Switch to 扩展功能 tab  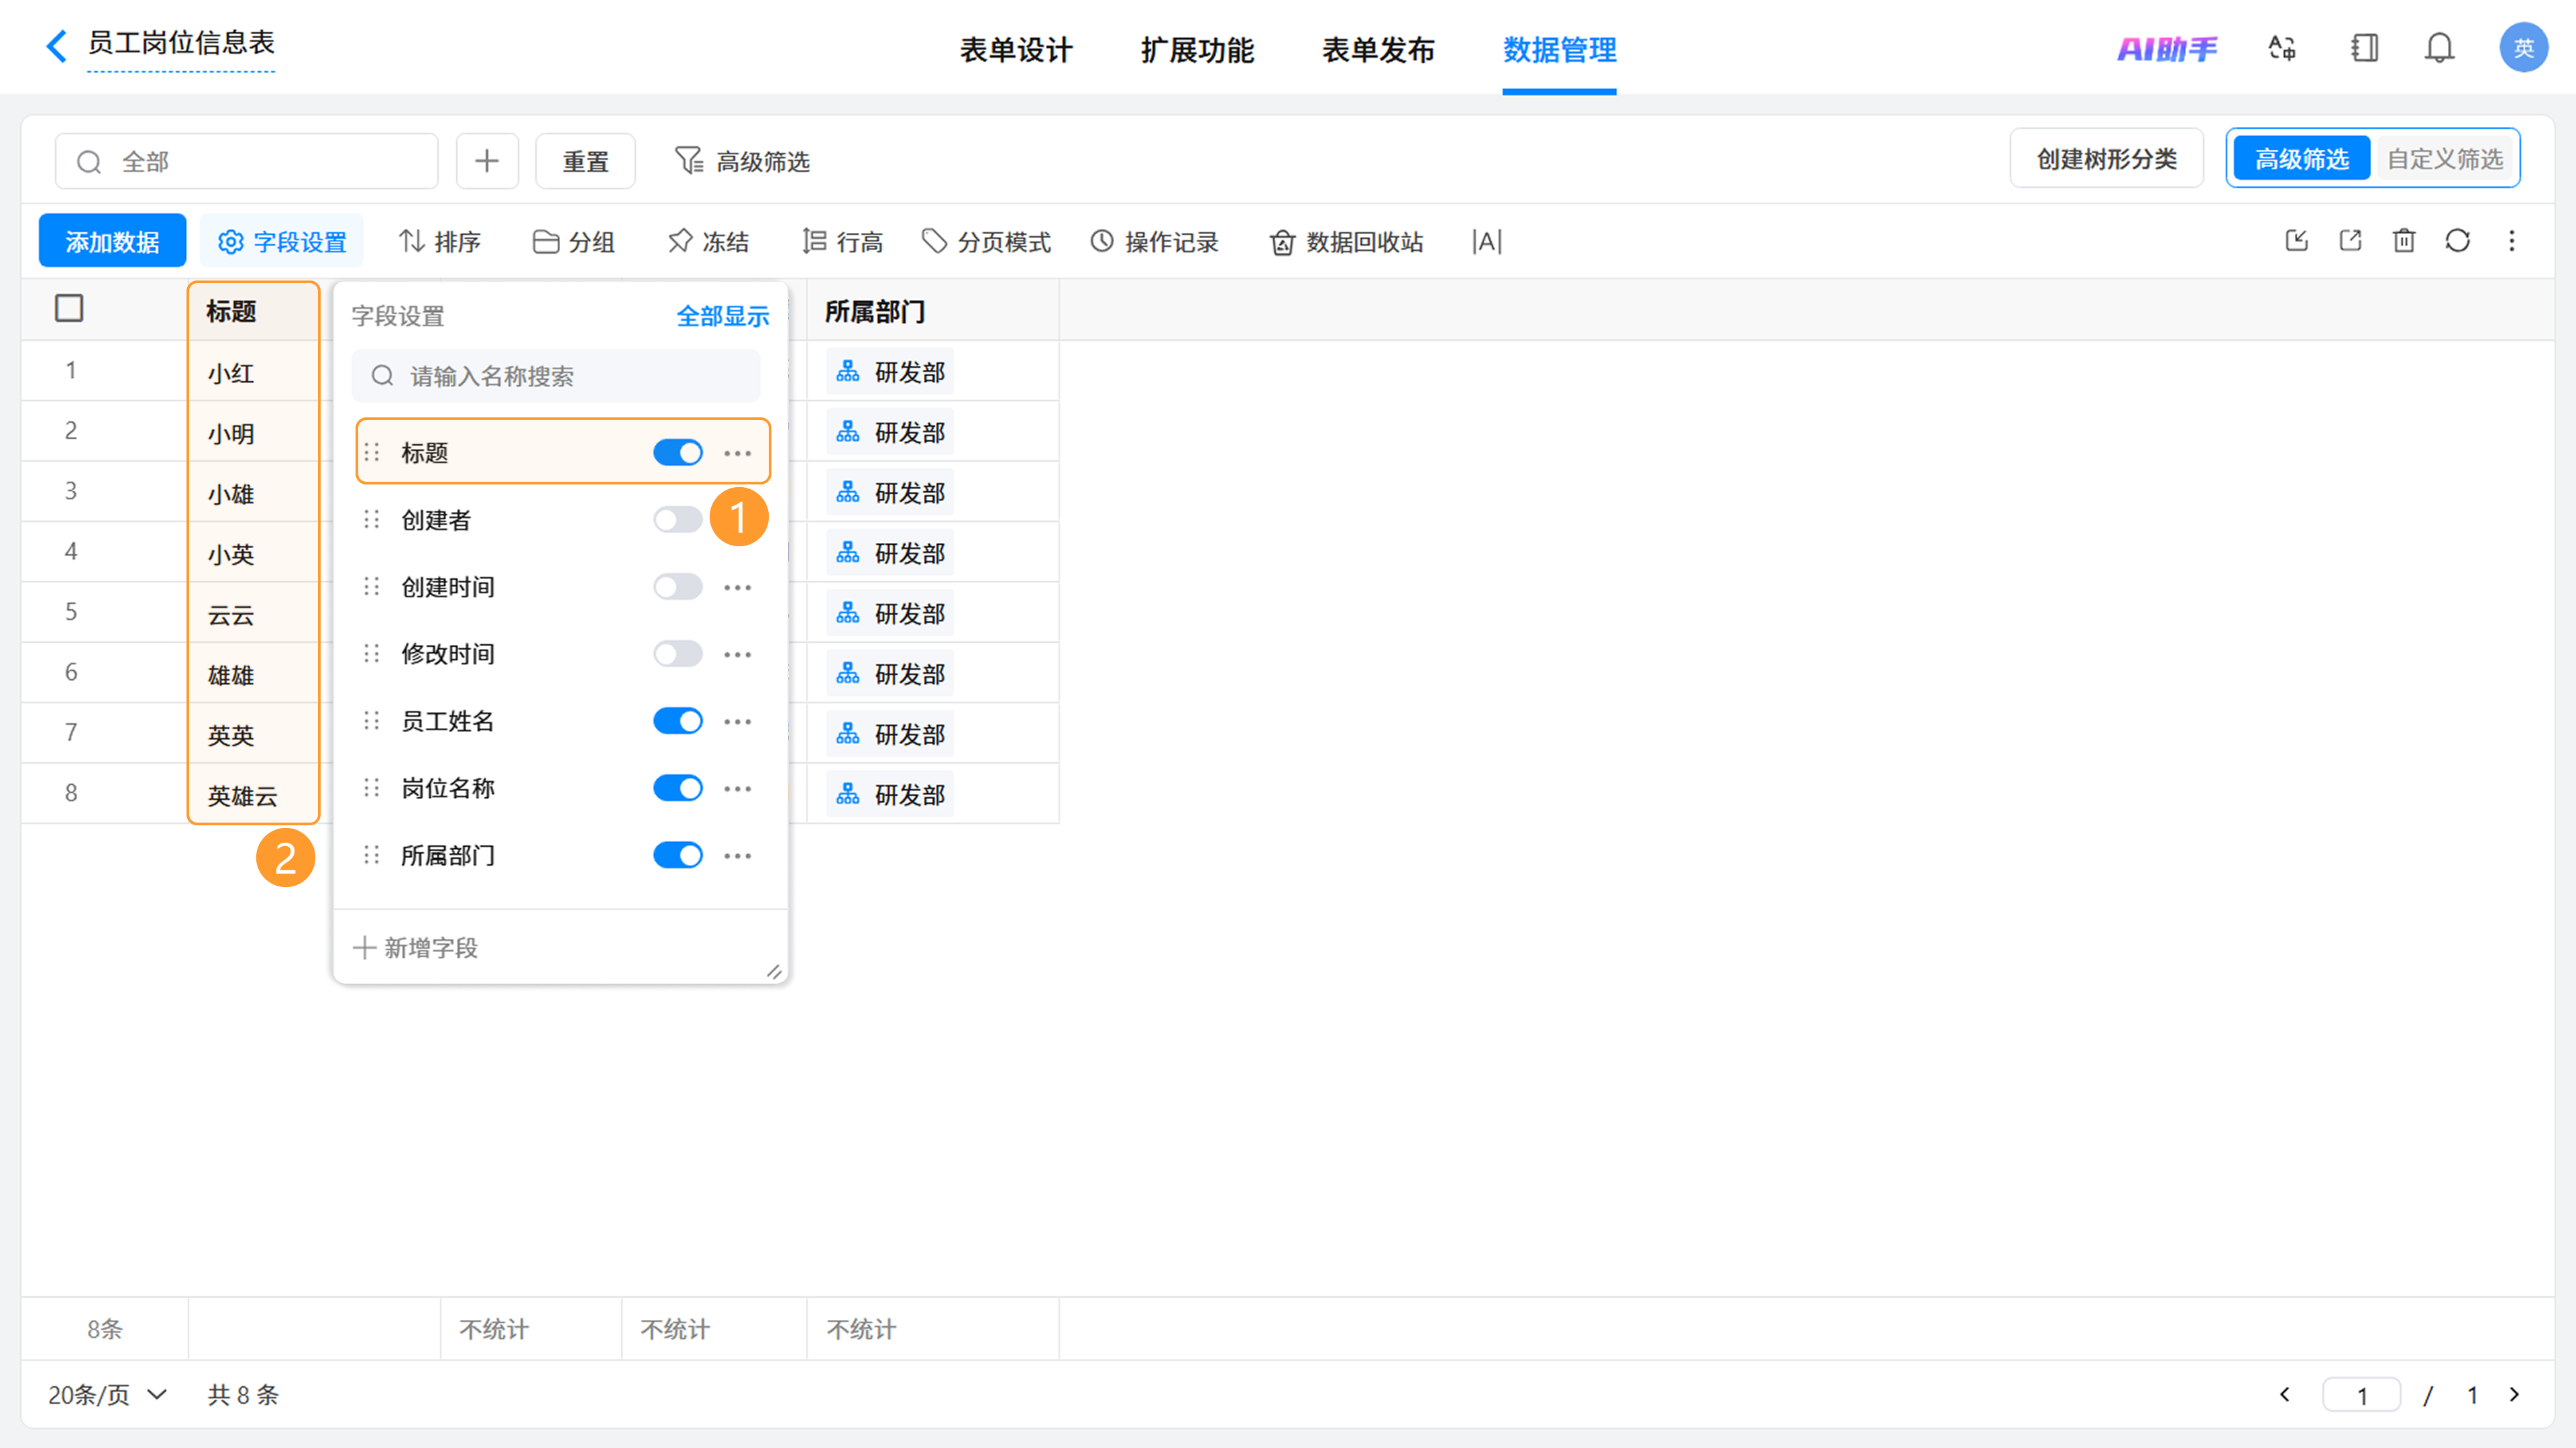click(x=1197, y=49)
